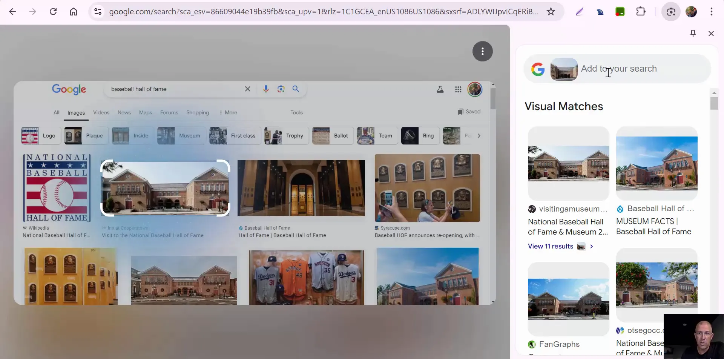Show more filter chips with the right chevron
The image size is (724, 359).
pyautogui.click(x=479, y=136)
